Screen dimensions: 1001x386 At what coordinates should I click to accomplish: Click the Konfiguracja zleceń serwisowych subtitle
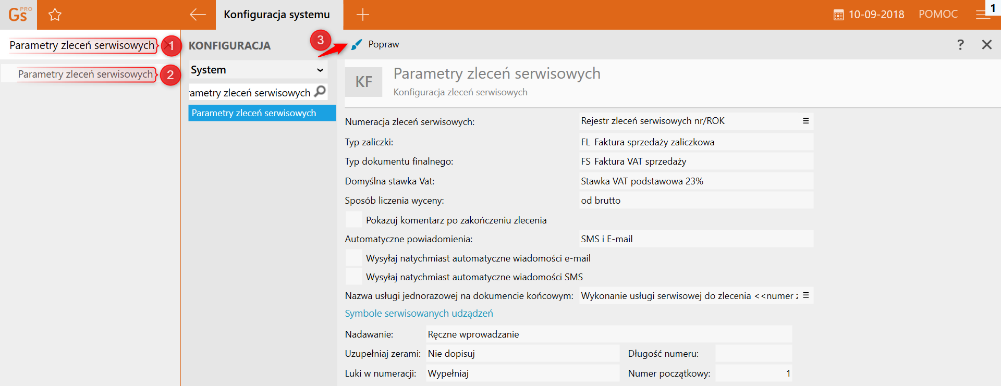(460, 92)
